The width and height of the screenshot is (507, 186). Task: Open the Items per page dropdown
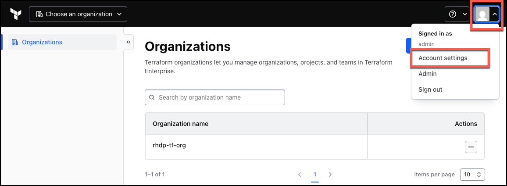point(472,174)
